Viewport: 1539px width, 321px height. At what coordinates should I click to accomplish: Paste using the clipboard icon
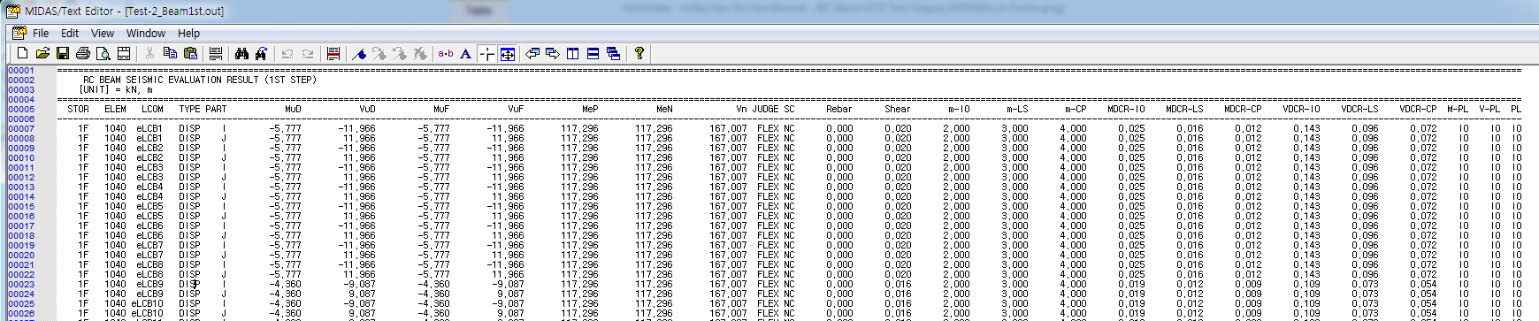coord(190,54)
